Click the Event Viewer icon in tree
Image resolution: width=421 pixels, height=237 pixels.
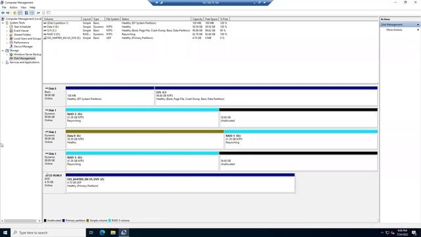[11, 31]
